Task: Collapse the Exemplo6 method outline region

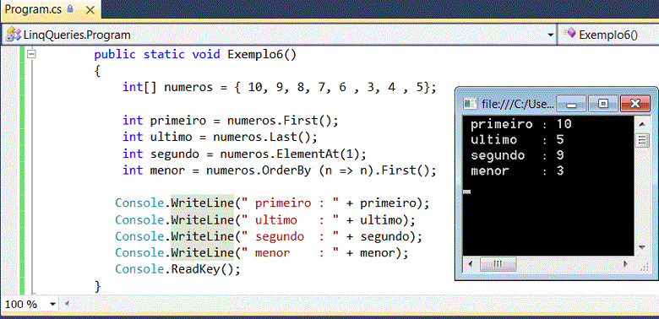Action: 31,54
